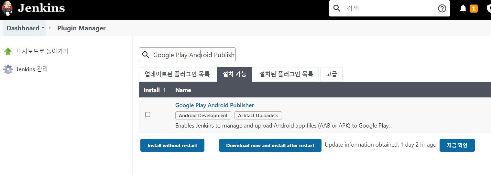Open the Jenkins 관리 link
Image resolution: width=491 pixels, height=175 pixels.
(32, 69)
